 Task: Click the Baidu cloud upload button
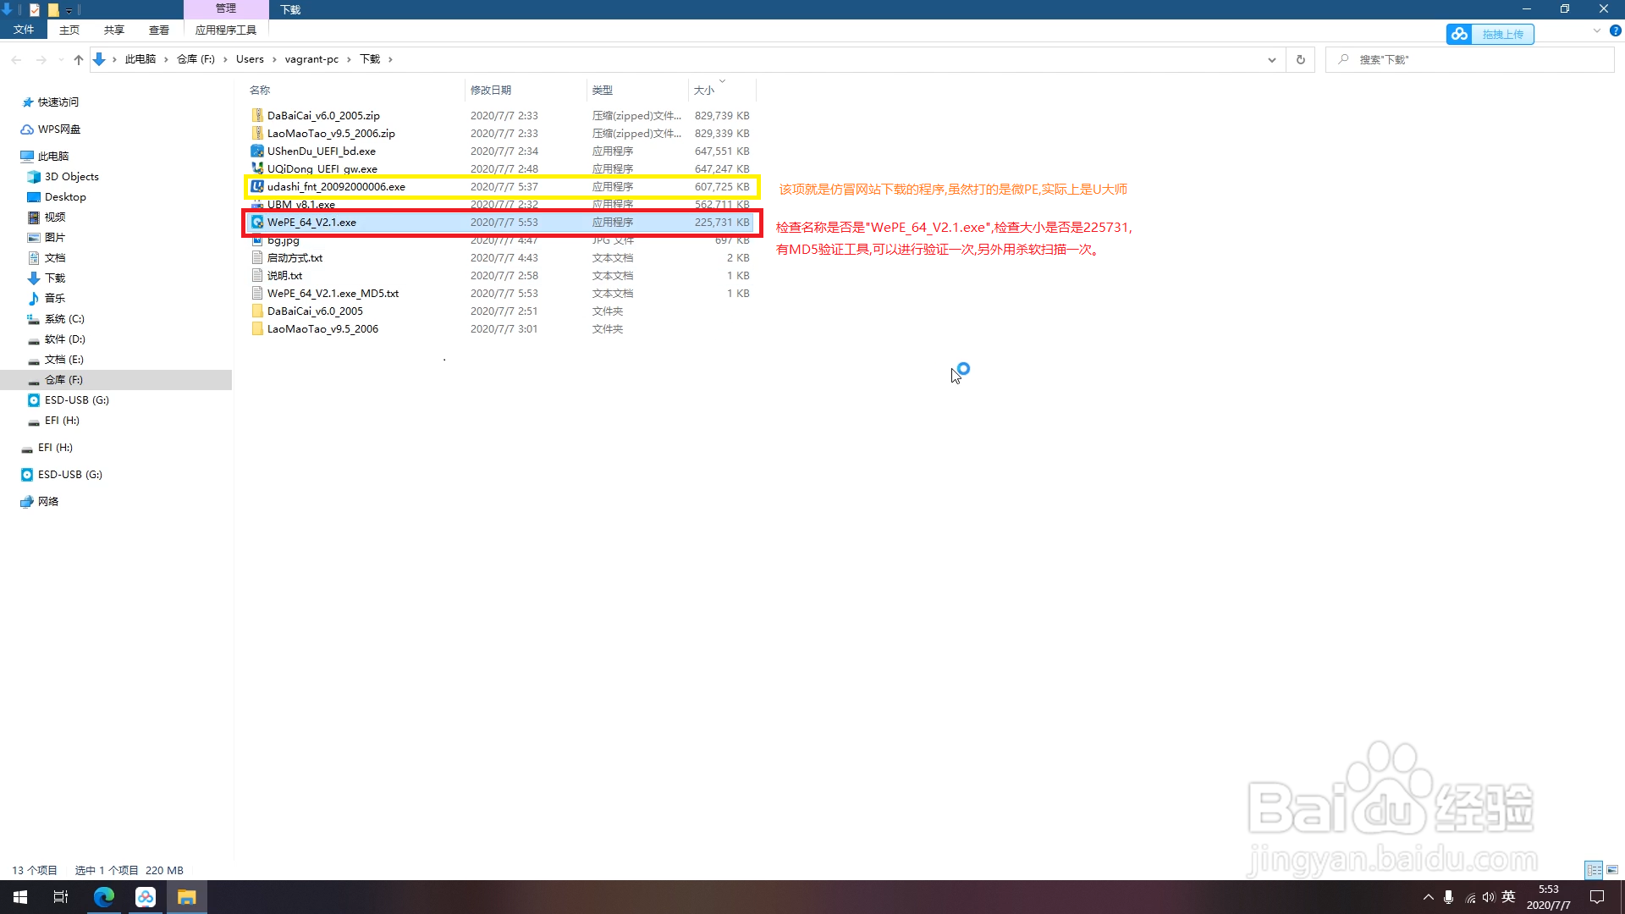[1490, 34]
